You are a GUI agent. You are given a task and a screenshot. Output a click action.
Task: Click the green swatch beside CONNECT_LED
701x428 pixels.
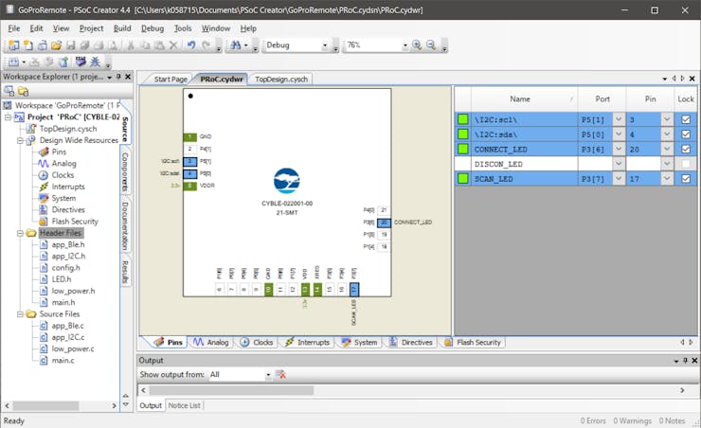coord(463,149)
